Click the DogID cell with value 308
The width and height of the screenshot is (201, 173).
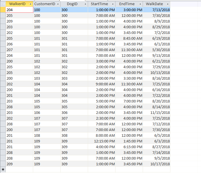point(74,135)
